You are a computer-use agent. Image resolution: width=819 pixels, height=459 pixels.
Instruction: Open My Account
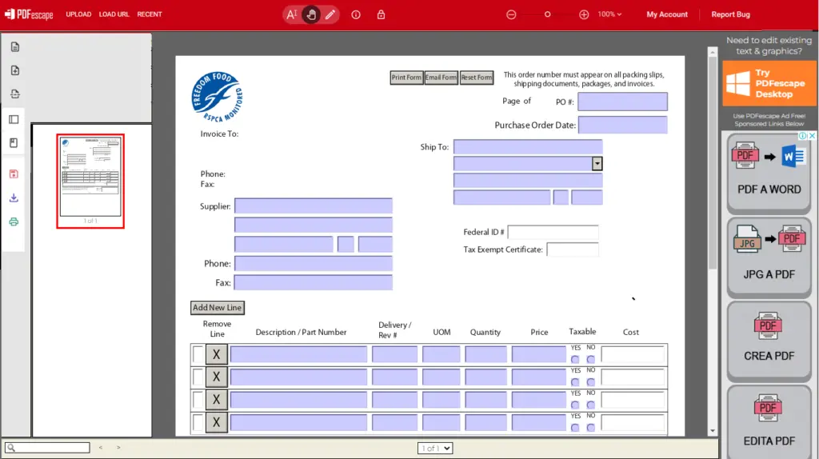coord(667,14)
